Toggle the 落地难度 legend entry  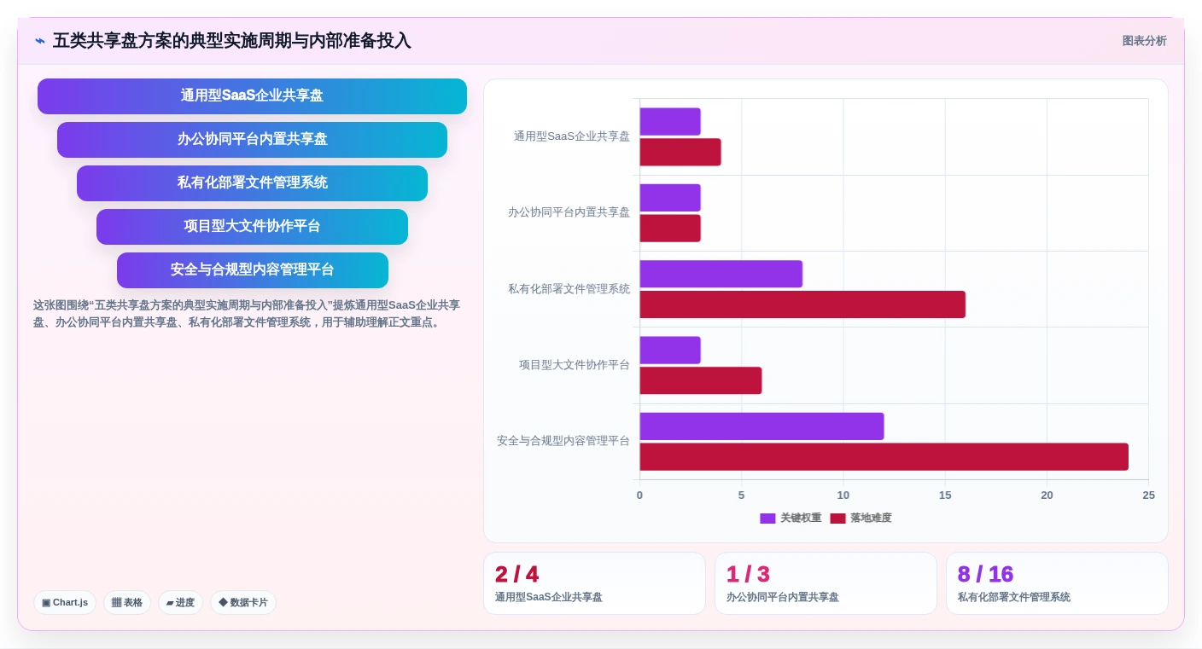click(x=861, y=518)
